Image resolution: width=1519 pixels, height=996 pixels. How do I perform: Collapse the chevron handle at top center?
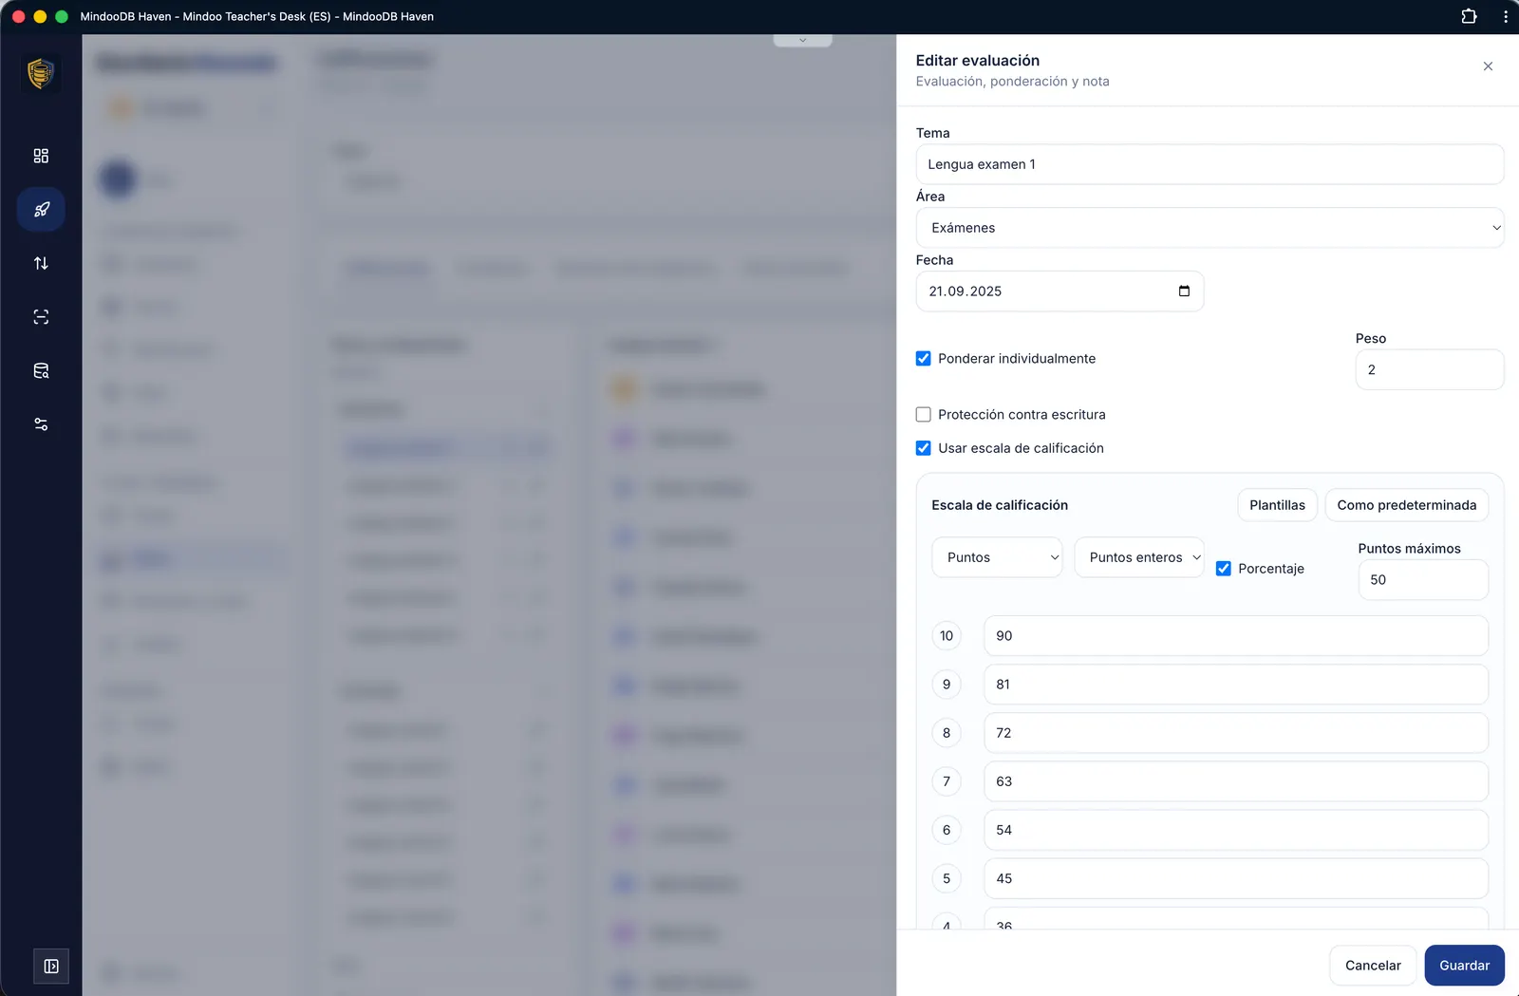point(803,40)
